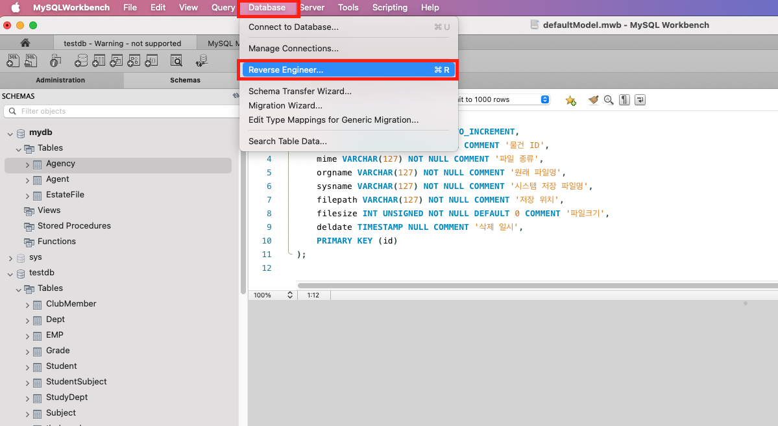Collapse the mydb schema

10,134
